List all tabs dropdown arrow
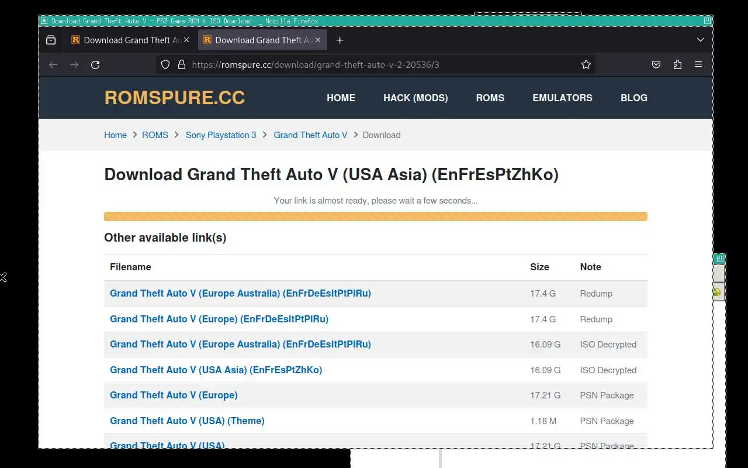 pyautogui.click(x=701, y=40)
